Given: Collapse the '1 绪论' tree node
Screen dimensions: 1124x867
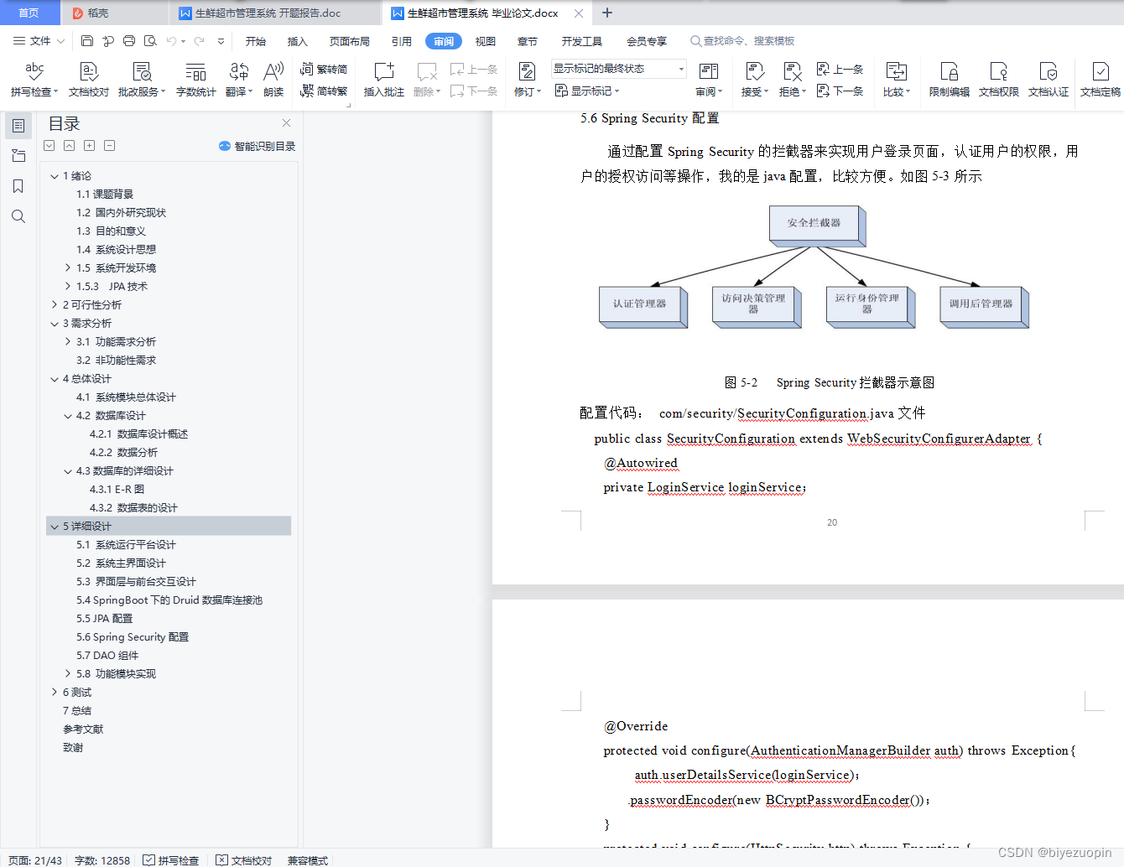Looking at the screenshot, I should [x=55, y=176].
